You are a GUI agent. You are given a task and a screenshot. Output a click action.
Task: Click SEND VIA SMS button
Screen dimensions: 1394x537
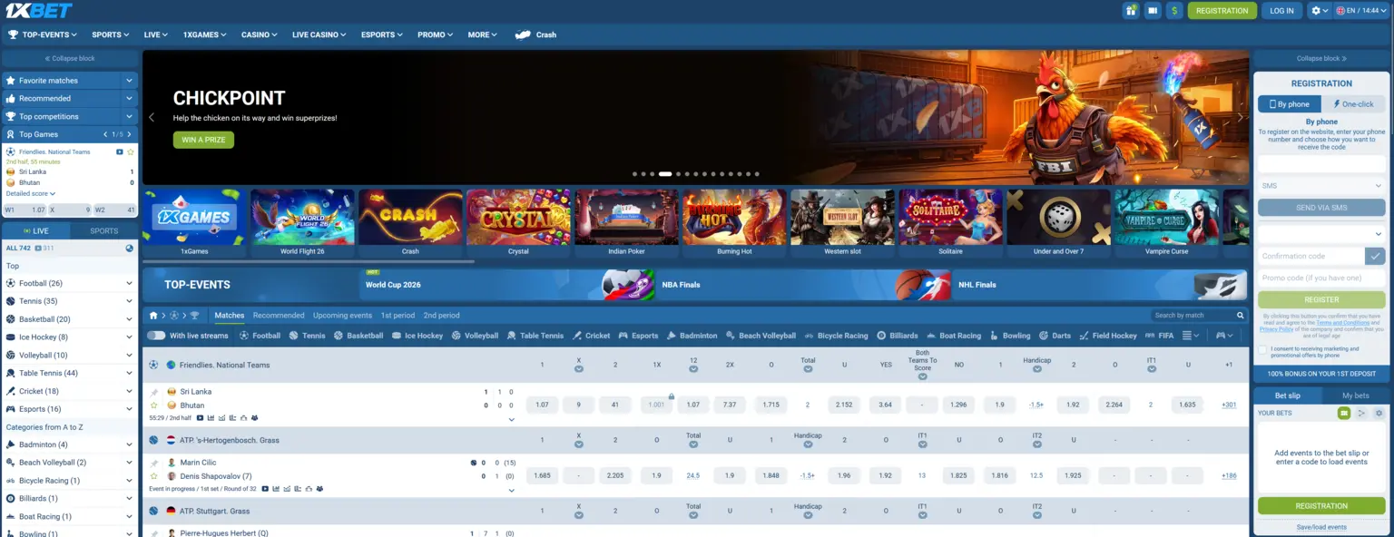(1321, 208)
